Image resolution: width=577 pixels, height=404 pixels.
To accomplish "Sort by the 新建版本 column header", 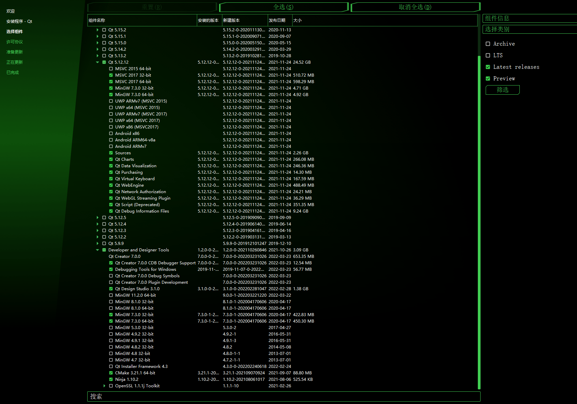I will (245, 20).
